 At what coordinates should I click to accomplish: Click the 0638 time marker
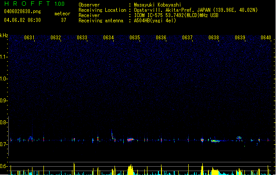pyautogui.click(x=214, y=38)
